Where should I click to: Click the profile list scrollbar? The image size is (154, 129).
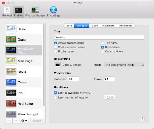click(x=44, y=65)
